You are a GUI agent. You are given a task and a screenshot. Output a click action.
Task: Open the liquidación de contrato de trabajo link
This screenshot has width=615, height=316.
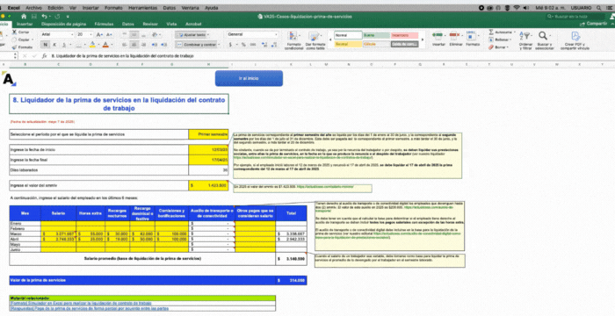click(x=81, y=303)
